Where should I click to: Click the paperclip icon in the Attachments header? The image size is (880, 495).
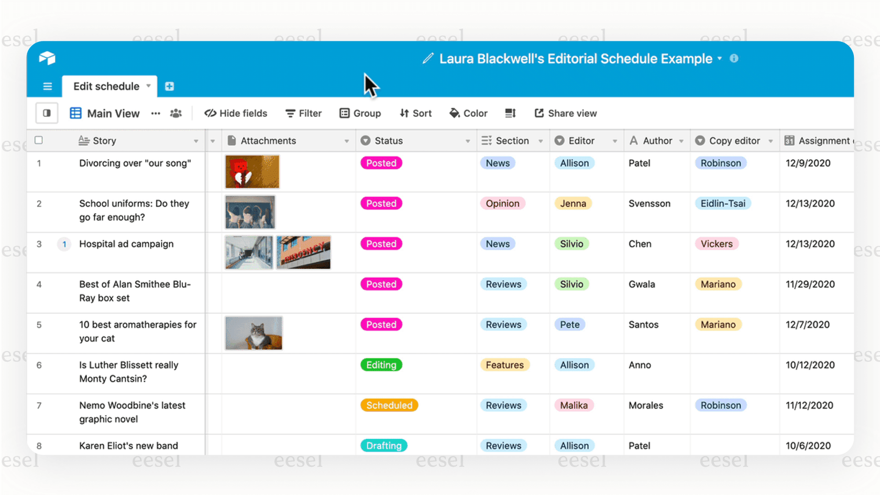click(x=231, y=140)
